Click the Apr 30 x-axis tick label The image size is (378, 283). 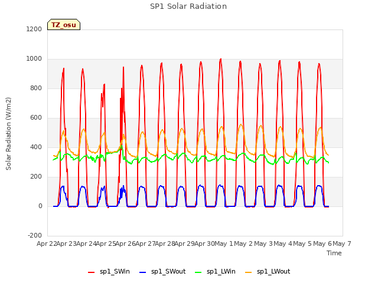(204, 243)
